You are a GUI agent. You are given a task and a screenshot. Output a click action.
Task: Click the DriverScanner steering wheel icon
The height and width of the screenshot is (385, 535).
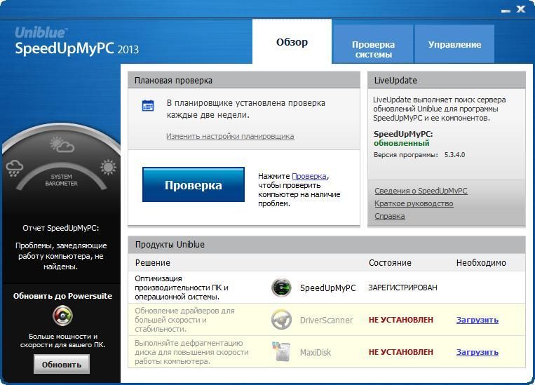pos(281,320)
